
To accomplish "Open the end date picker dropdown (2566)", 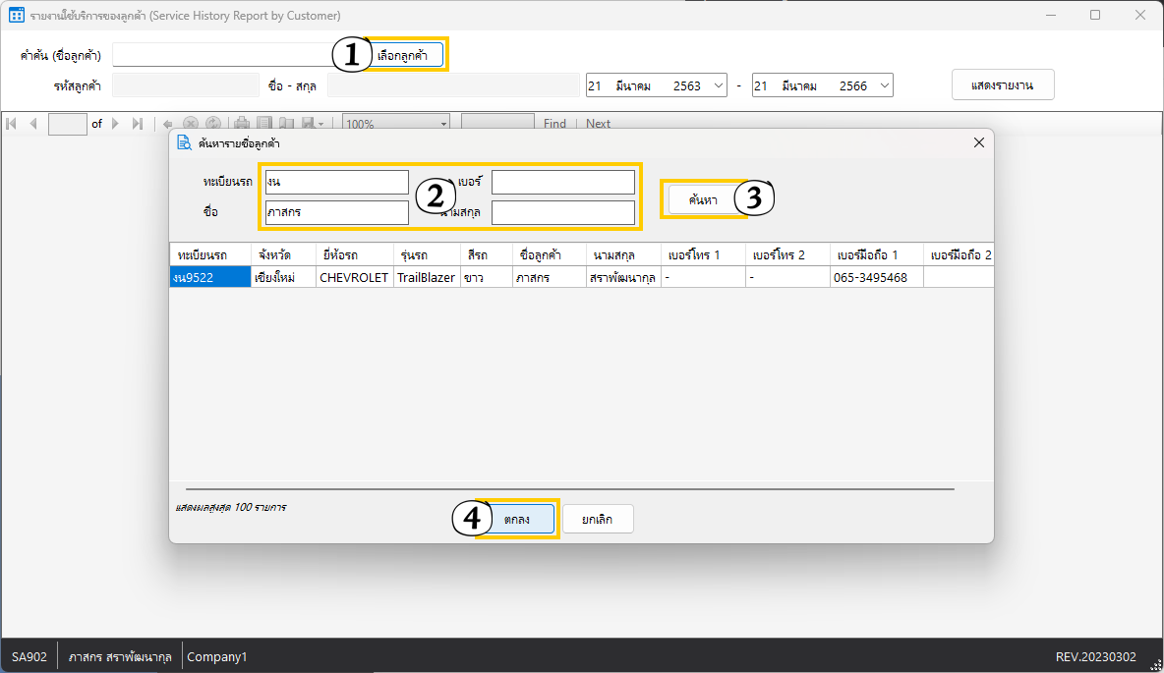I will click(883, 85).
